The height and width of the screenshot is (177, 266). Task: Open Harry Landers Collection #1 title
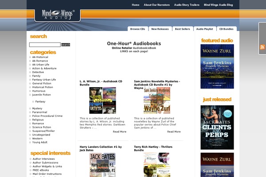101,149
